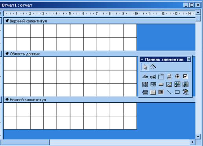The width and height of the screenshot is (203, 146).
Task: Select the Option Button radio control tool
Action: pos(177,76)
